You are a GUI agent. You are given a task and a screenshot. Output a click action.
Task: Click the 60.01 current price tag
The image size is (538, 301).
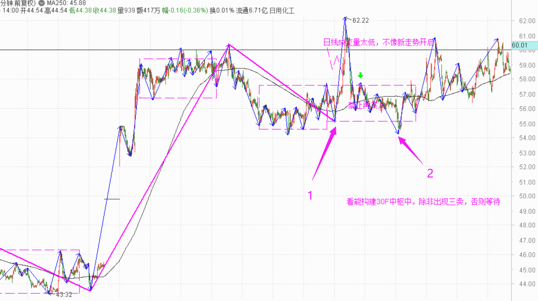pos(524,45)
